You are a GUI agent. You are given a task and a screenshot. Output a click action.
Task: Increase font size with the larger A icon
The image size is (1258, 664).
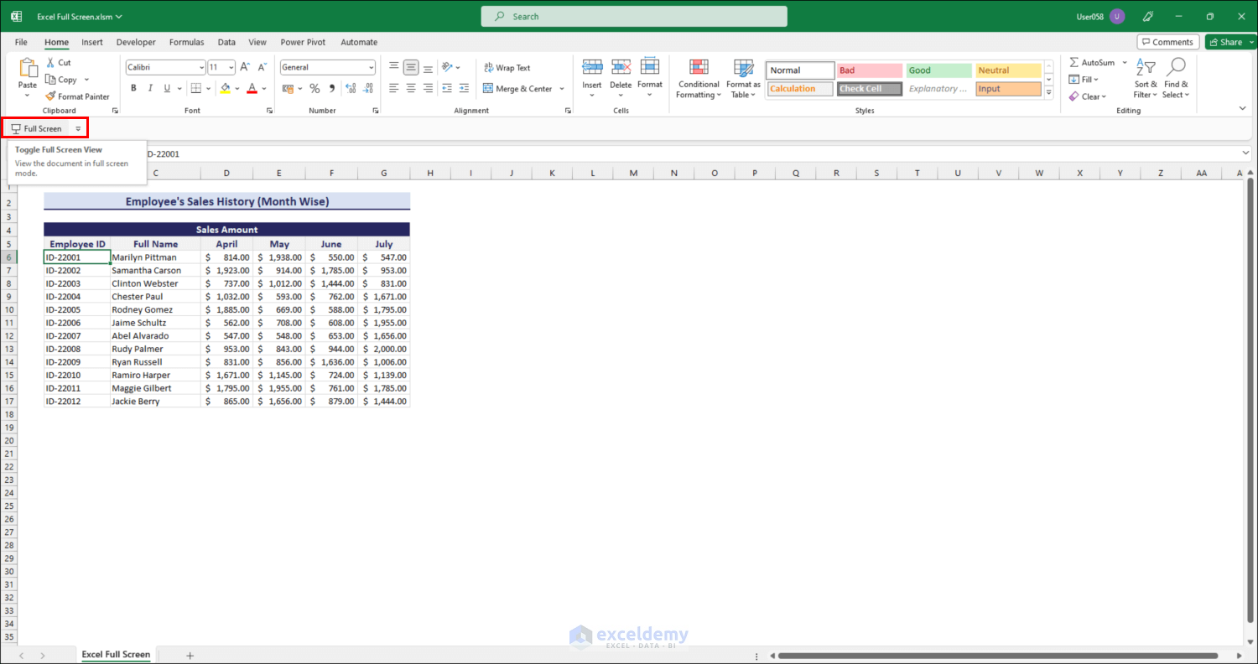coord(245,67)
